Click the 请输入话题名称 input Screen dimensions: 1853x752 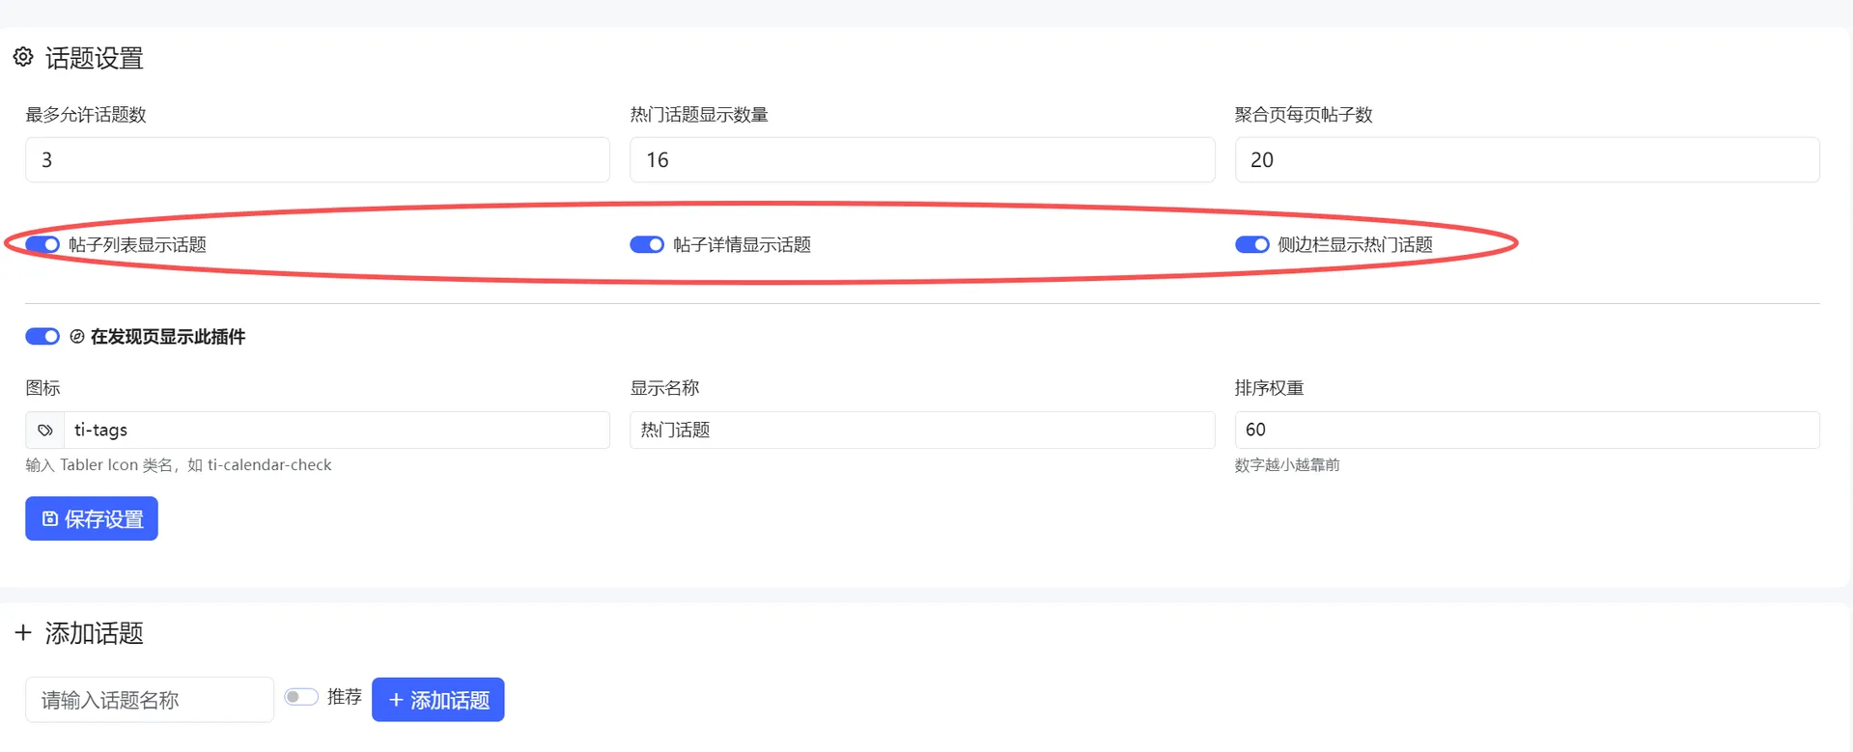coord(150,699)
